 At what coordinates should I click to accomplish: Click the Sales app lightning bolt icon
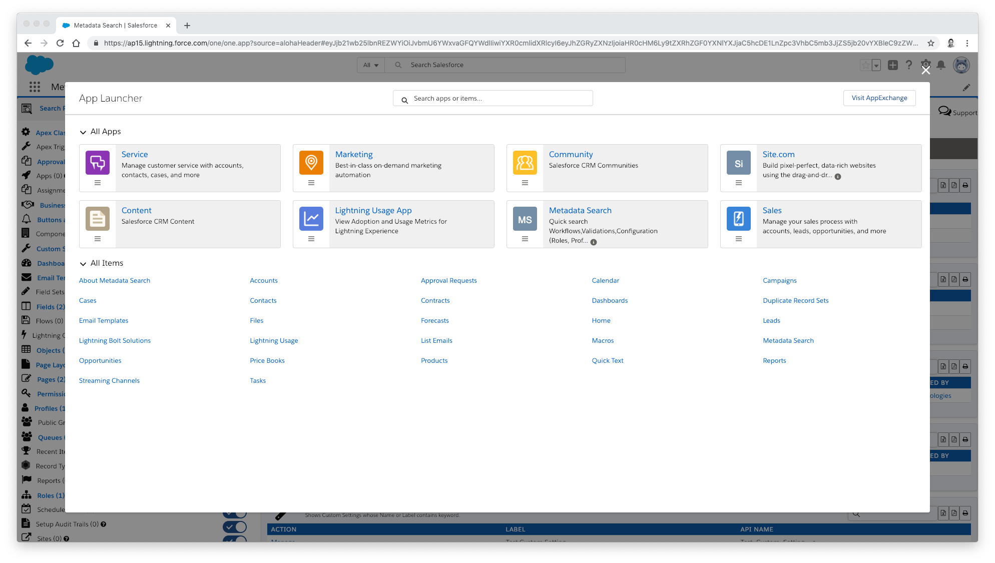(738, 218)
